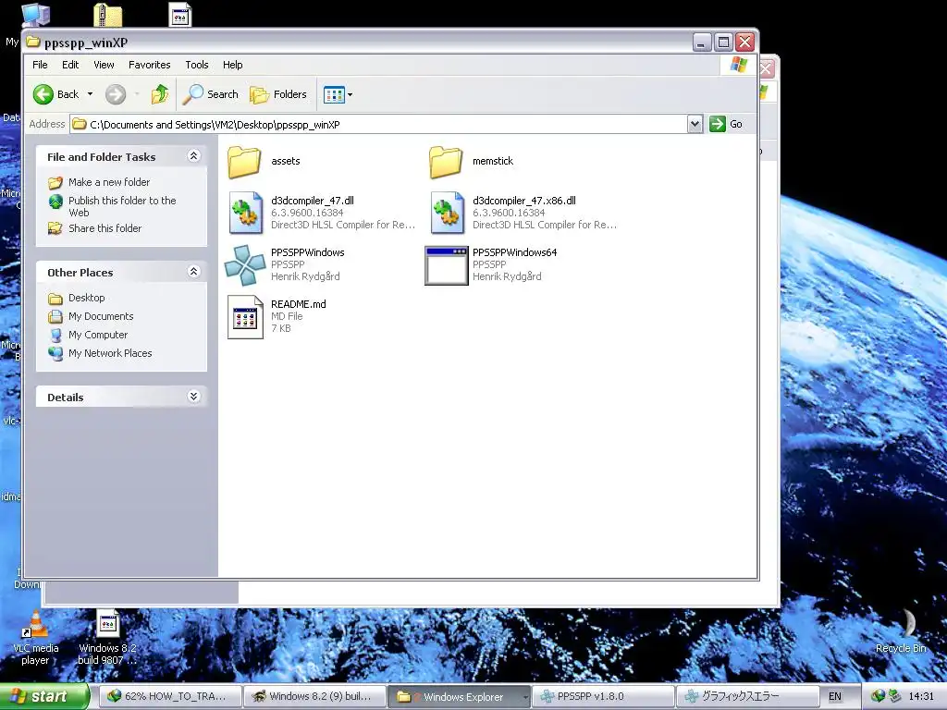Click the README.md file name text
Image resolution: width=947 pixels, height=710 pixels.
pyautogui.click(x=299, y=304)
